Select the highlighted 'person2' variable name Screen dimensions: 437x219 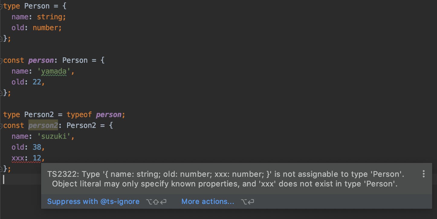[43, 125]
